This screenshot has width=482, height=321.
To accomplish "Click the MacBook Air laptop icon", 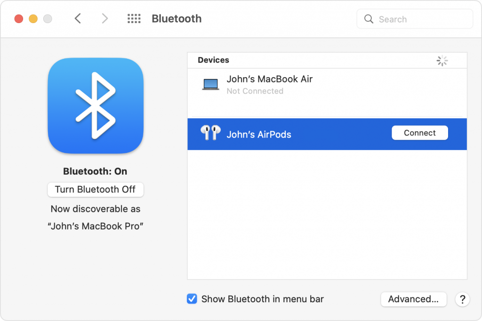I will [x=210, y=85].
